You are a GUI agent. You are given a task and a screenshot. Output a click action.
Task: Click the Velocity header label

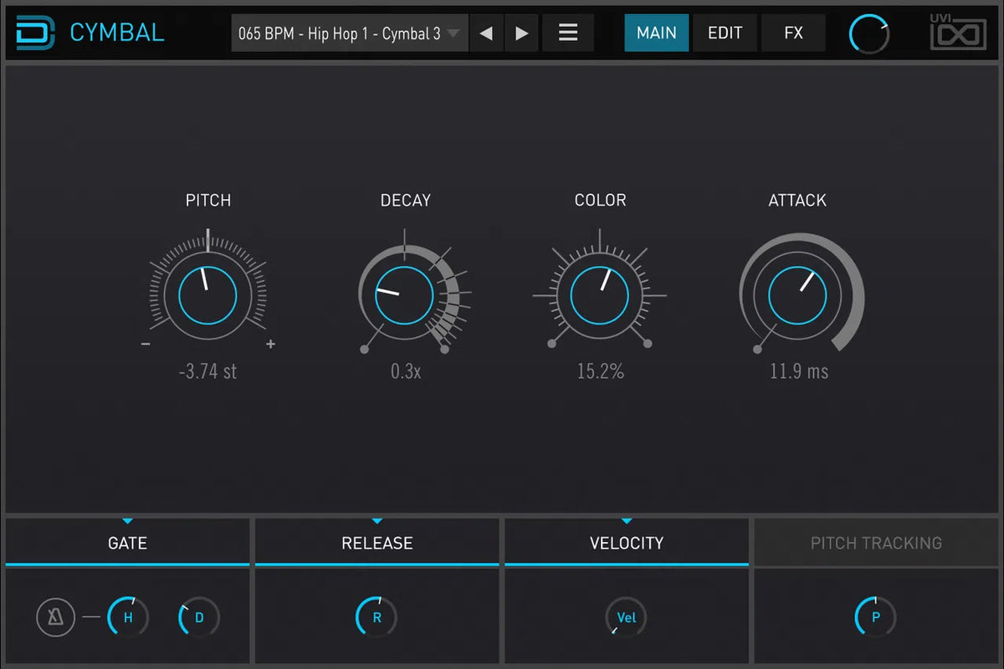tap(627, 543)
